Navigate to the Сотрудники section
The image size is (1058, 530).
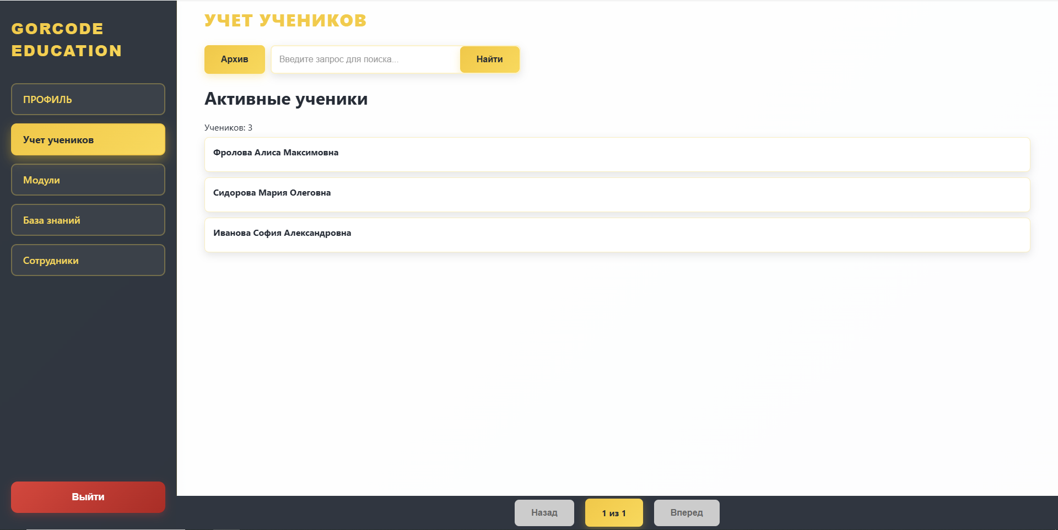[x=88, y=260]
